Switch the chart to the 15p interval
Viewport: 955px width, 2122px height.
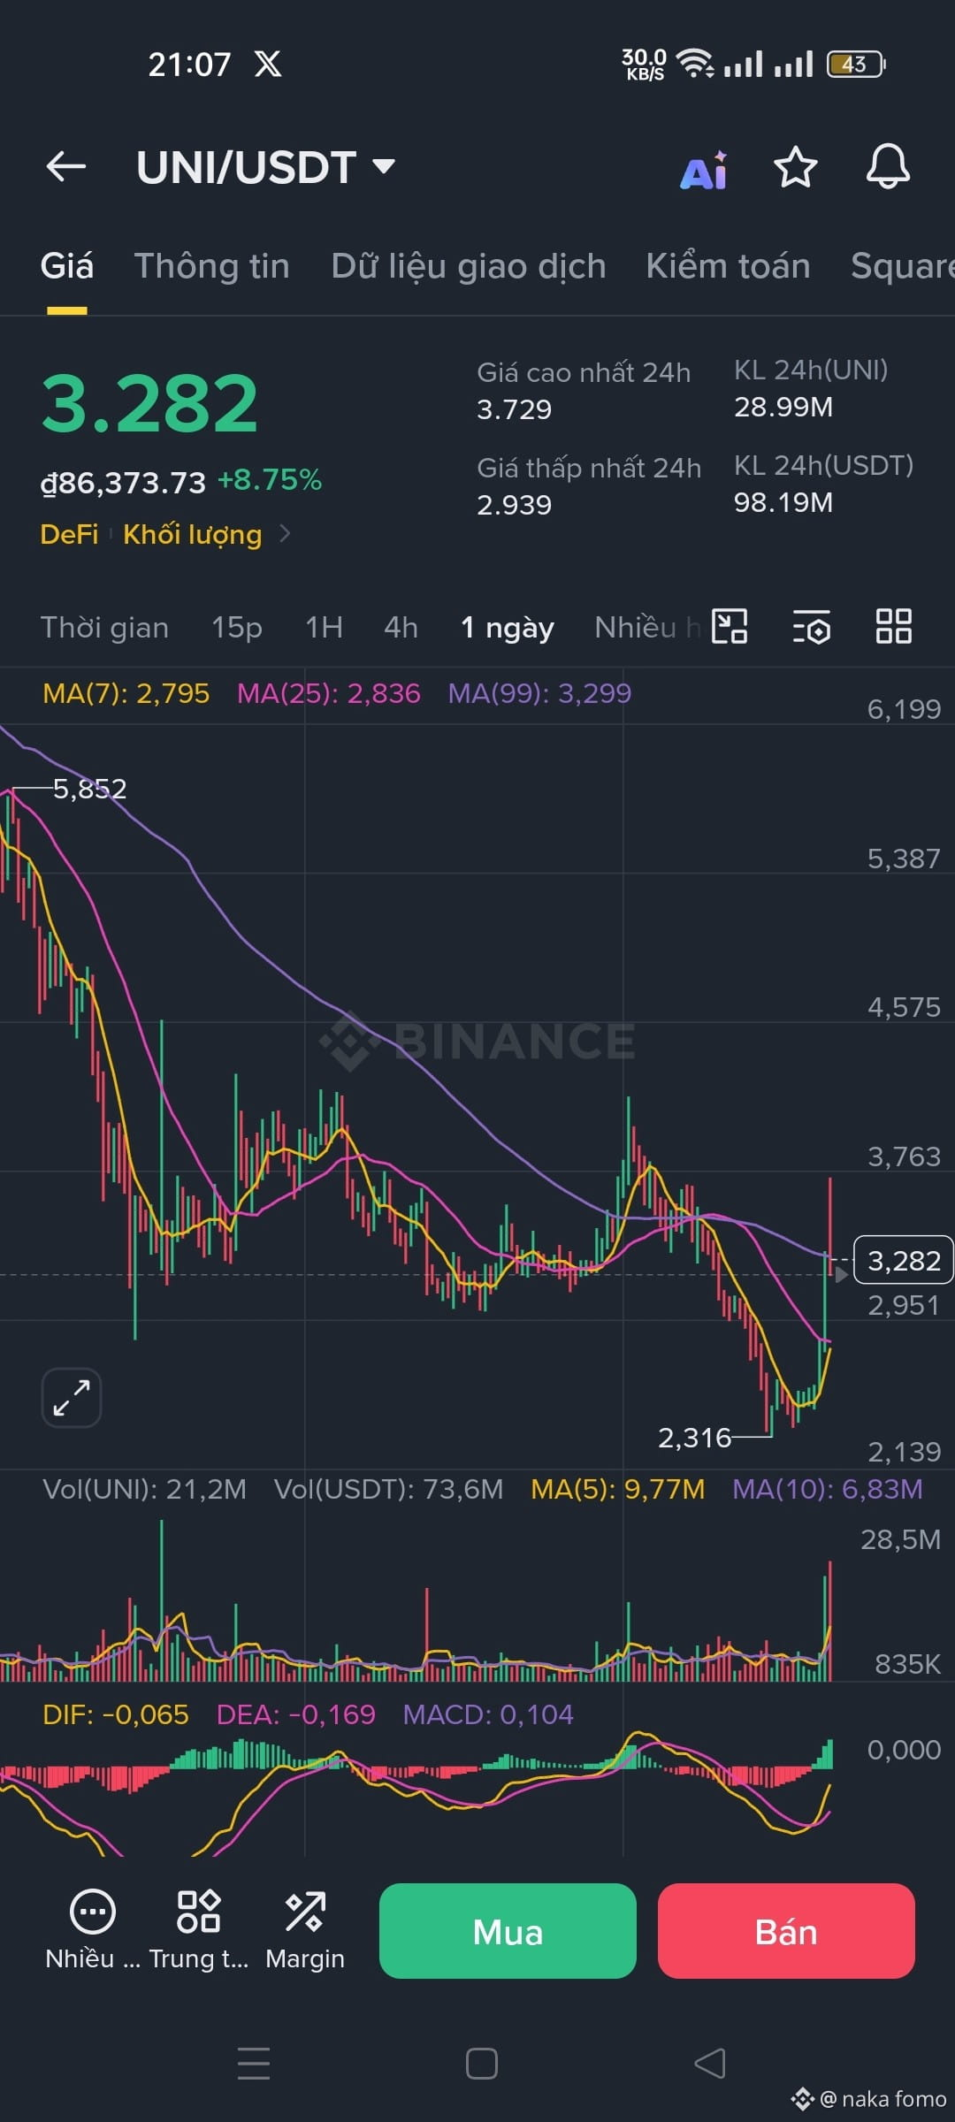[237, 627]
